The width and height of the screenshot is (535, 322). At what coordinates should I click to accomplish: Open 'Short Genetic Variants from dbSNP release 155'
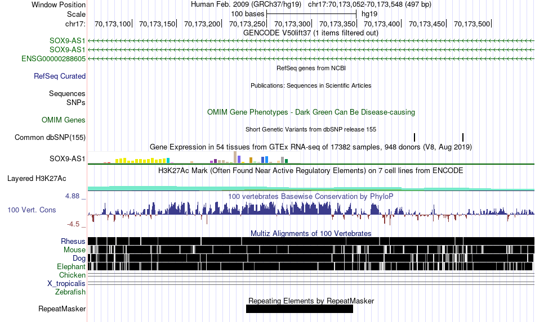(x=311, y=129)
